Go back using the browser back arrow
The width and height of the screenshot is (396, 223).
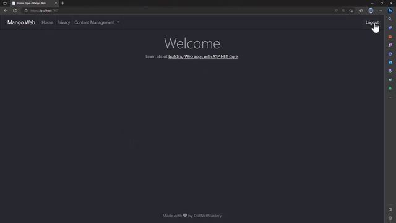pyautogui.click(x=6, y=11)
